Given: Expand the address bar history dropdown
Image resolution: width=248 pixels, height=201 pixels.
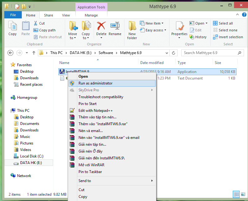Looking at the screenshot, I should [x=167, y=53].
